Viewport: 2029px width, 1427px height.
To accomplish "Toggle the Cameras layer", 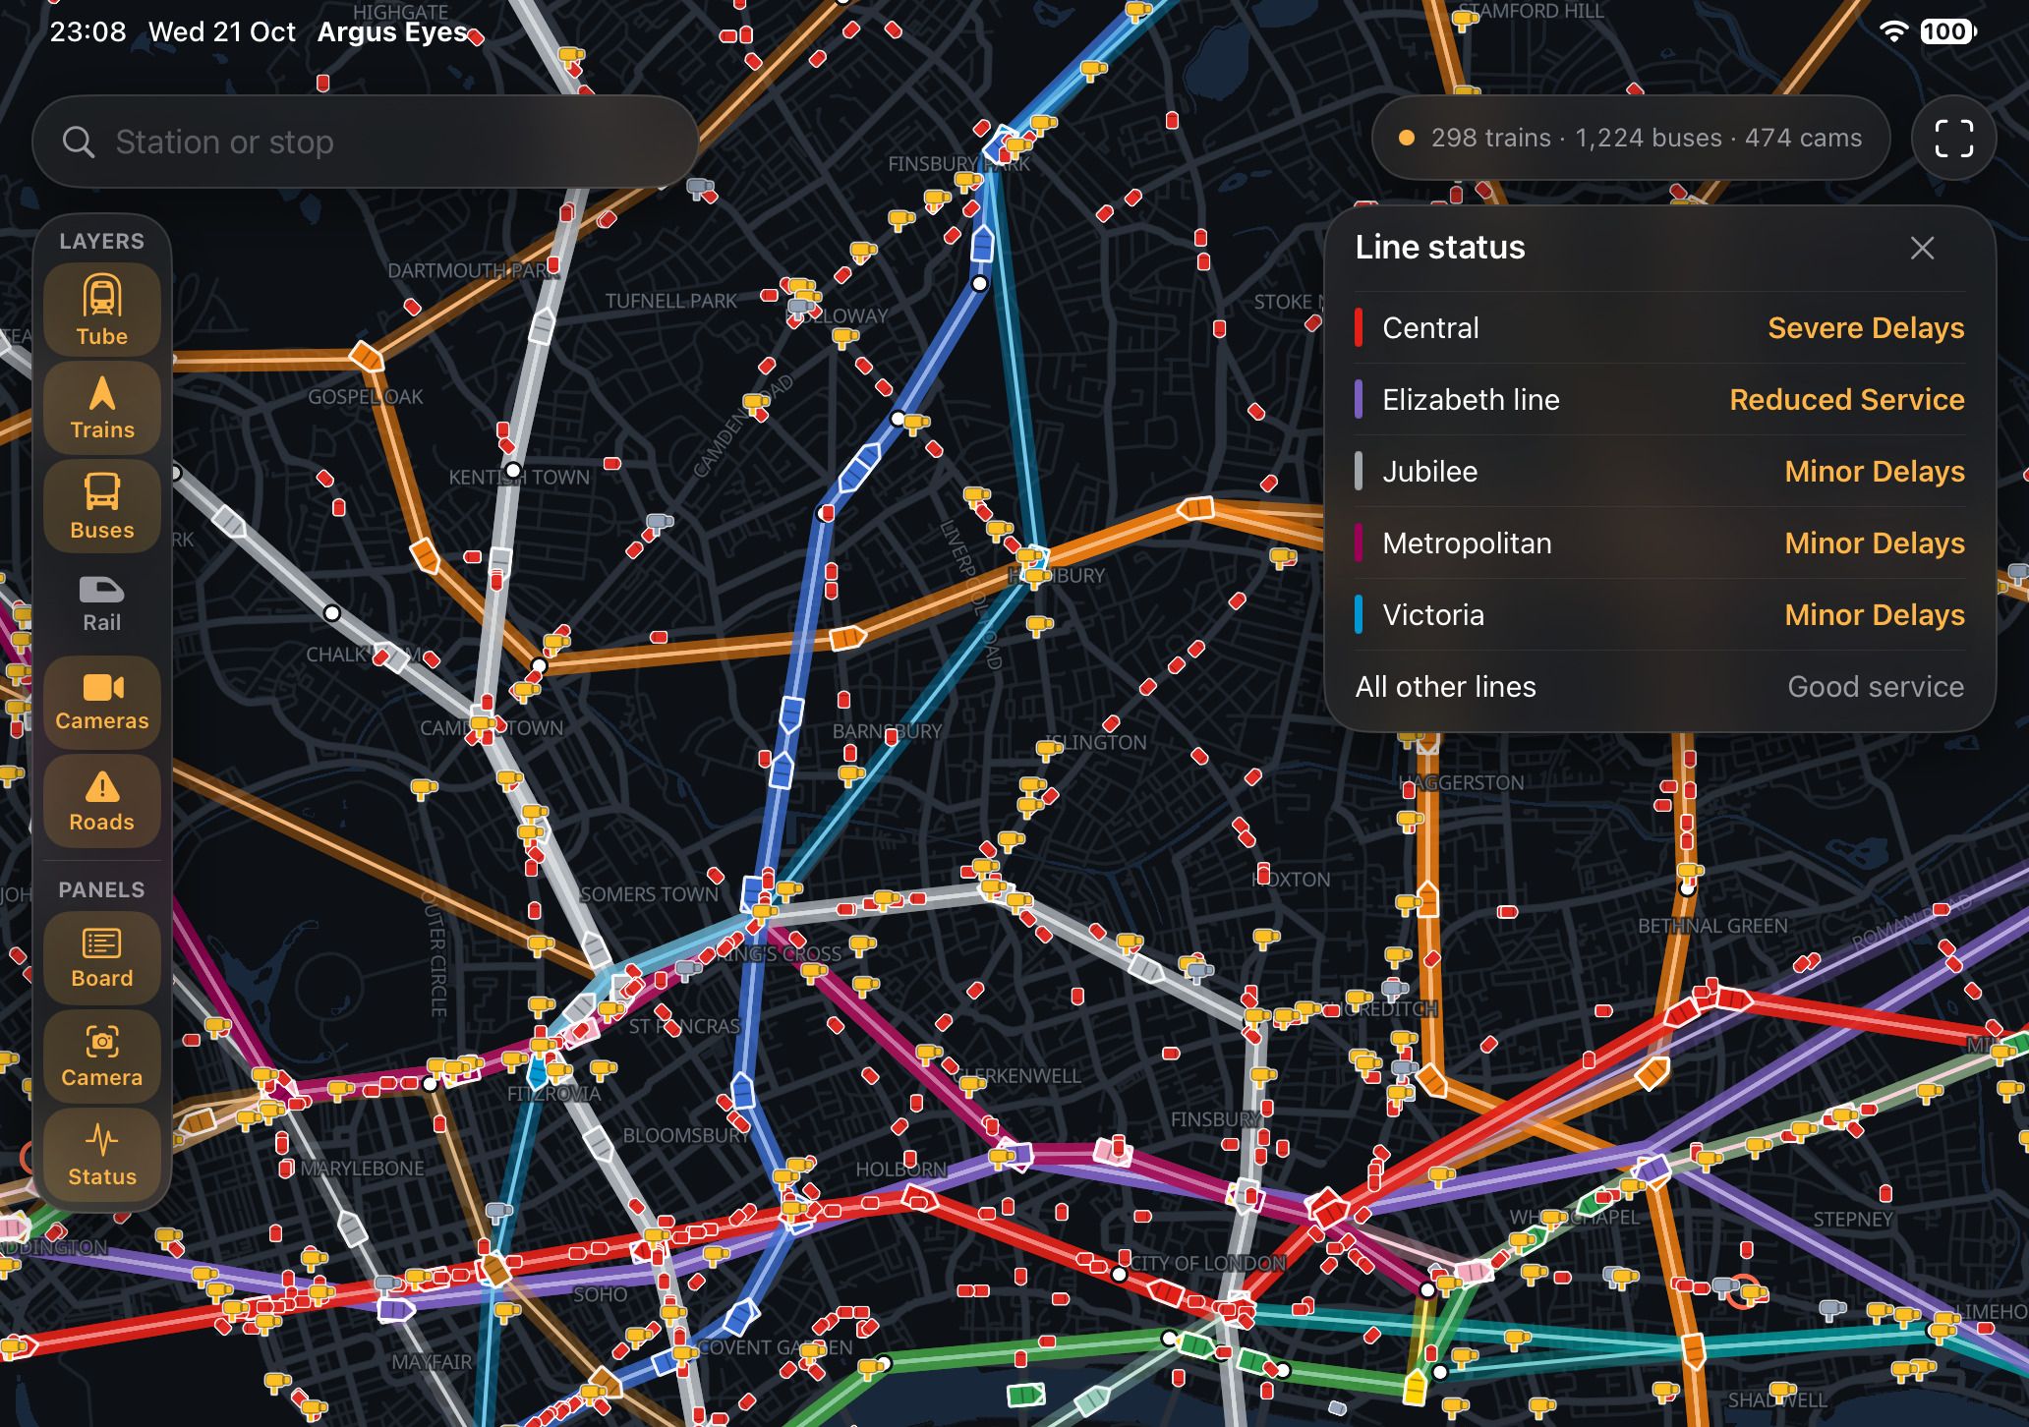I will point(102,703).
